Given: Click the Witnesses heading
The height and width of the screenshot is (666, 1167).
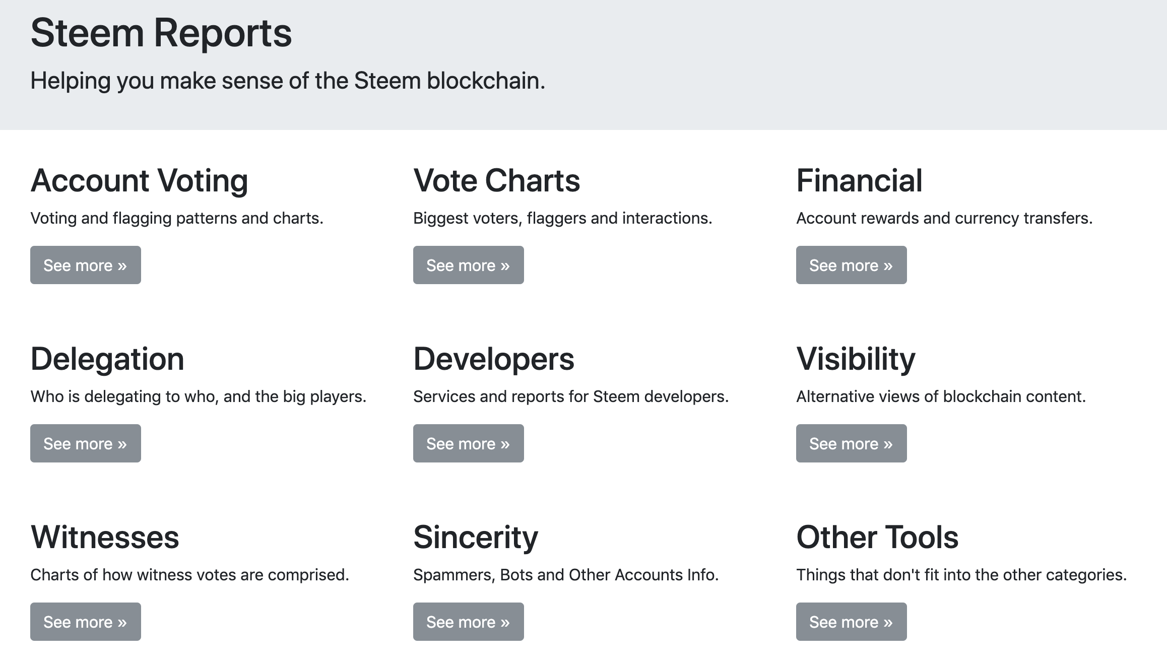Looking at the screenshot, I should click(x=105, y=537).
